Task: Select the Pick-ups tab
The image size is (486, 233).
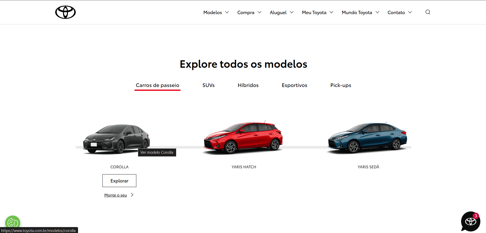Action: [x=340, y=85]
